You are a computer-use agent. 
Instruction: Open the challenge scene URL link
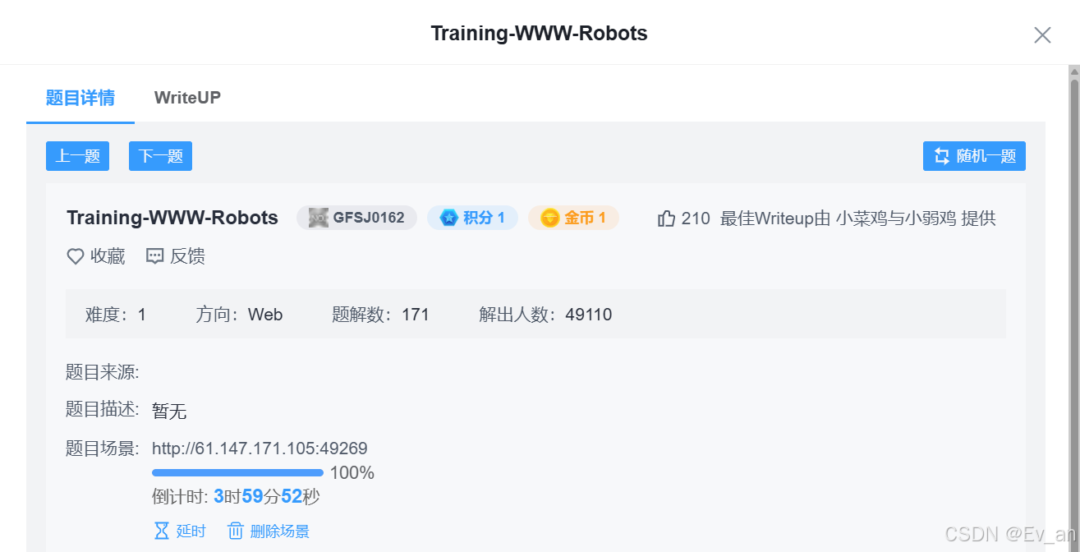260,448
